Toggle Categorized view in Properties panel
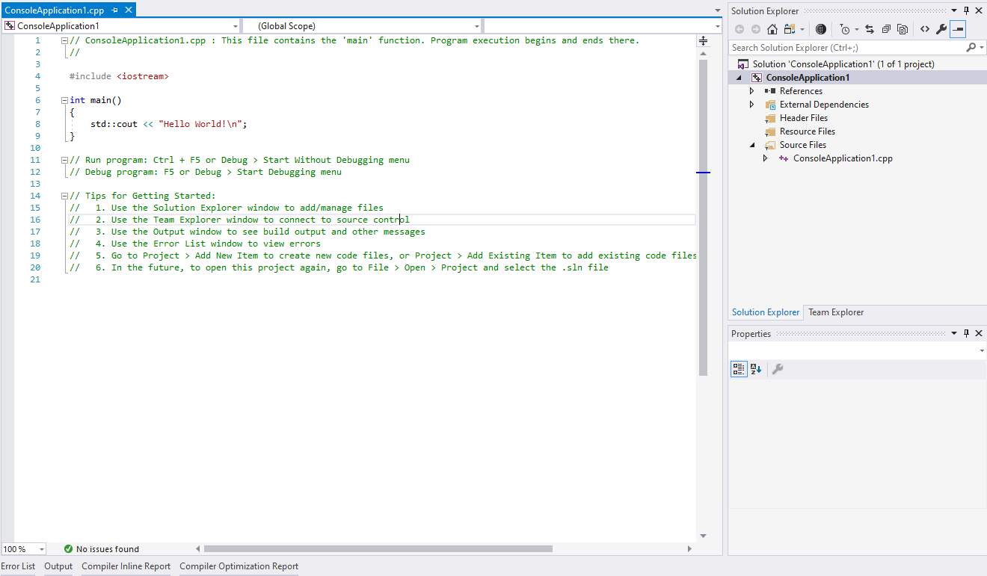Screen dimensions: 987x576 739,368
